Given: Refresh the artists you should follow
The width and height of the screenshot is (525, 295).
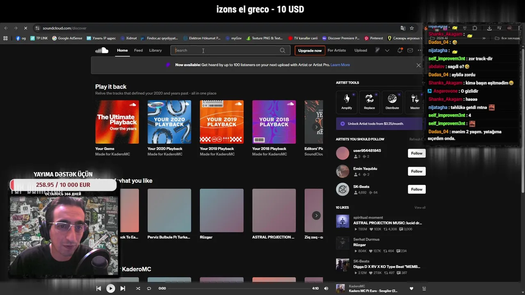Looking at the screenshot, I should tap(415, 139).
